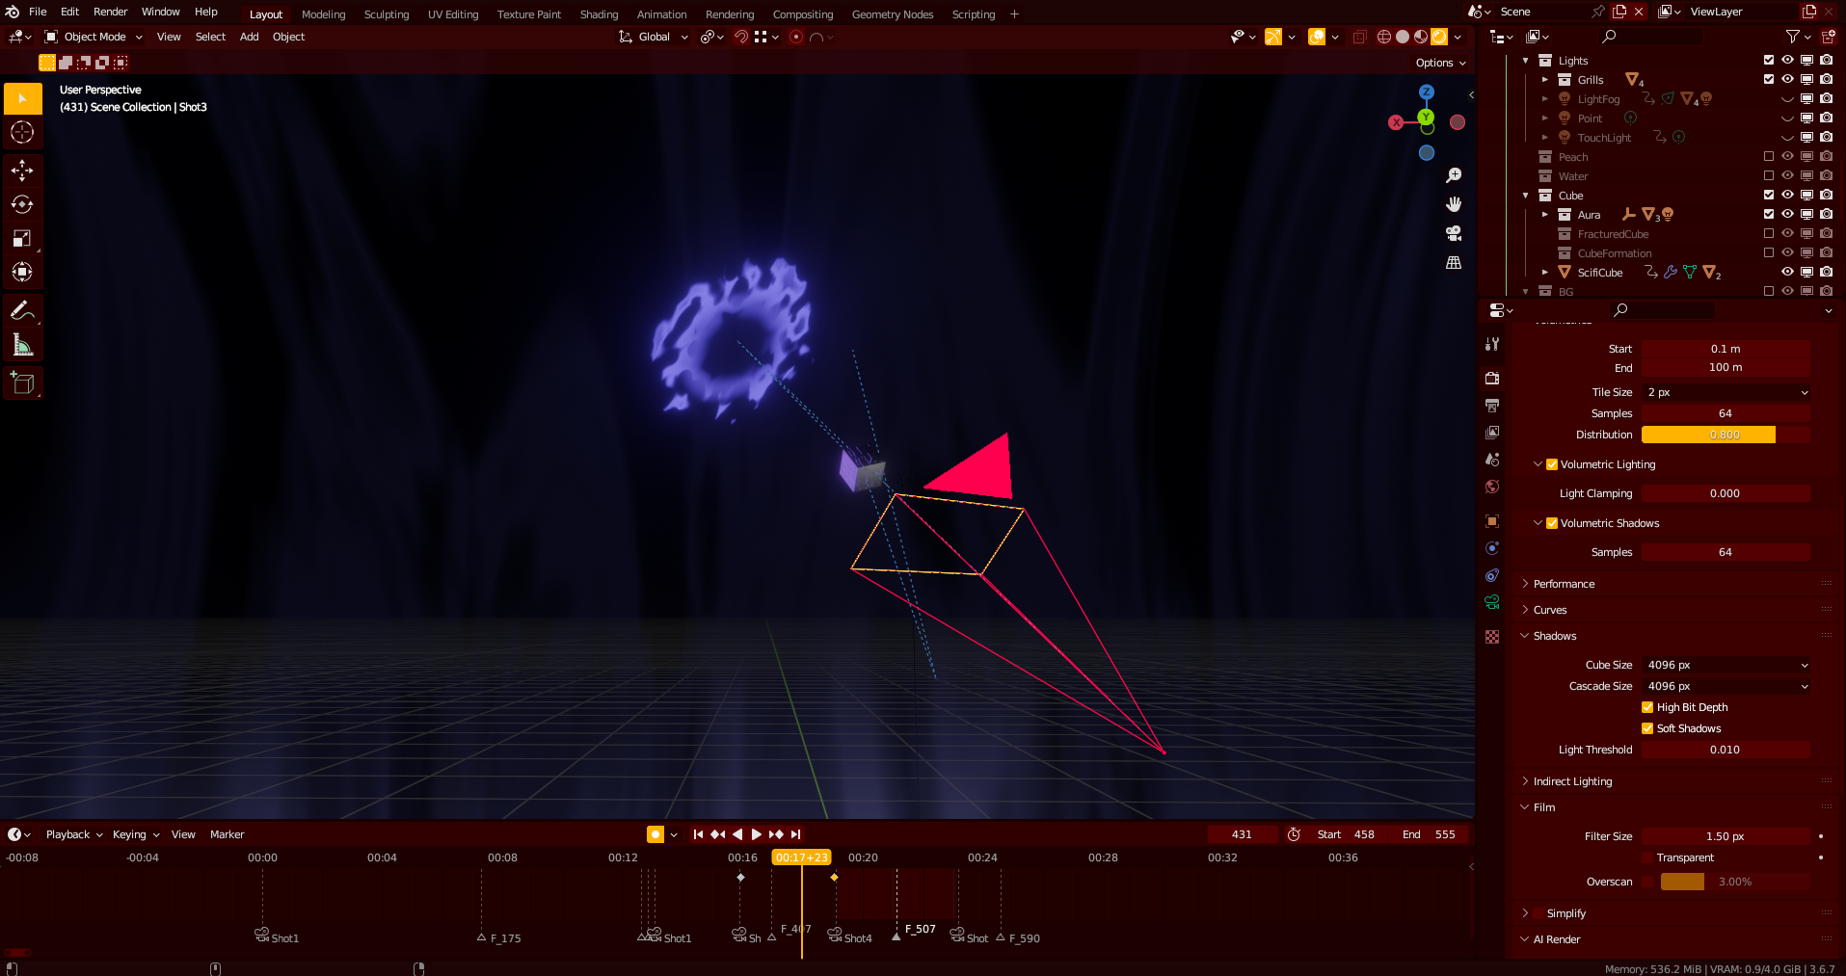The height and width of the screenshot is (976, 1846).
Task: Toggle Simplify checkbox
Action: pyautogui.click(x=1539, y=913)
